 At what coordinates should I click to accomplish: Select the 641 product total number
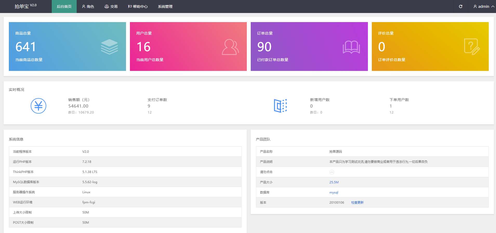[x=26, y=47]
